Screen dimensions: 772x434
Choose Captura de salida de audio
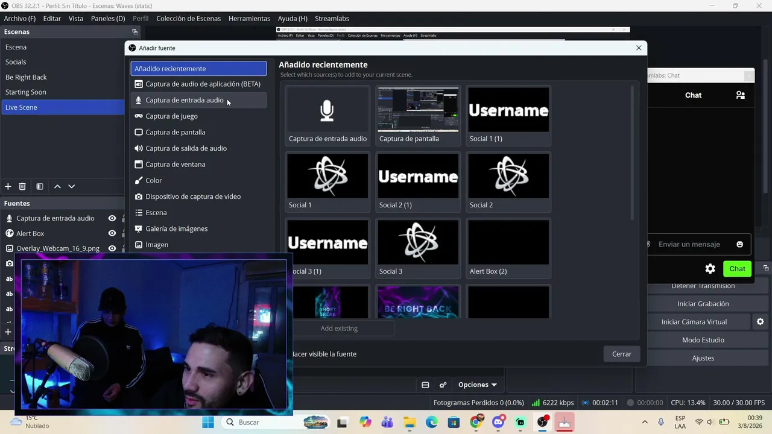[x=198, y=148]
